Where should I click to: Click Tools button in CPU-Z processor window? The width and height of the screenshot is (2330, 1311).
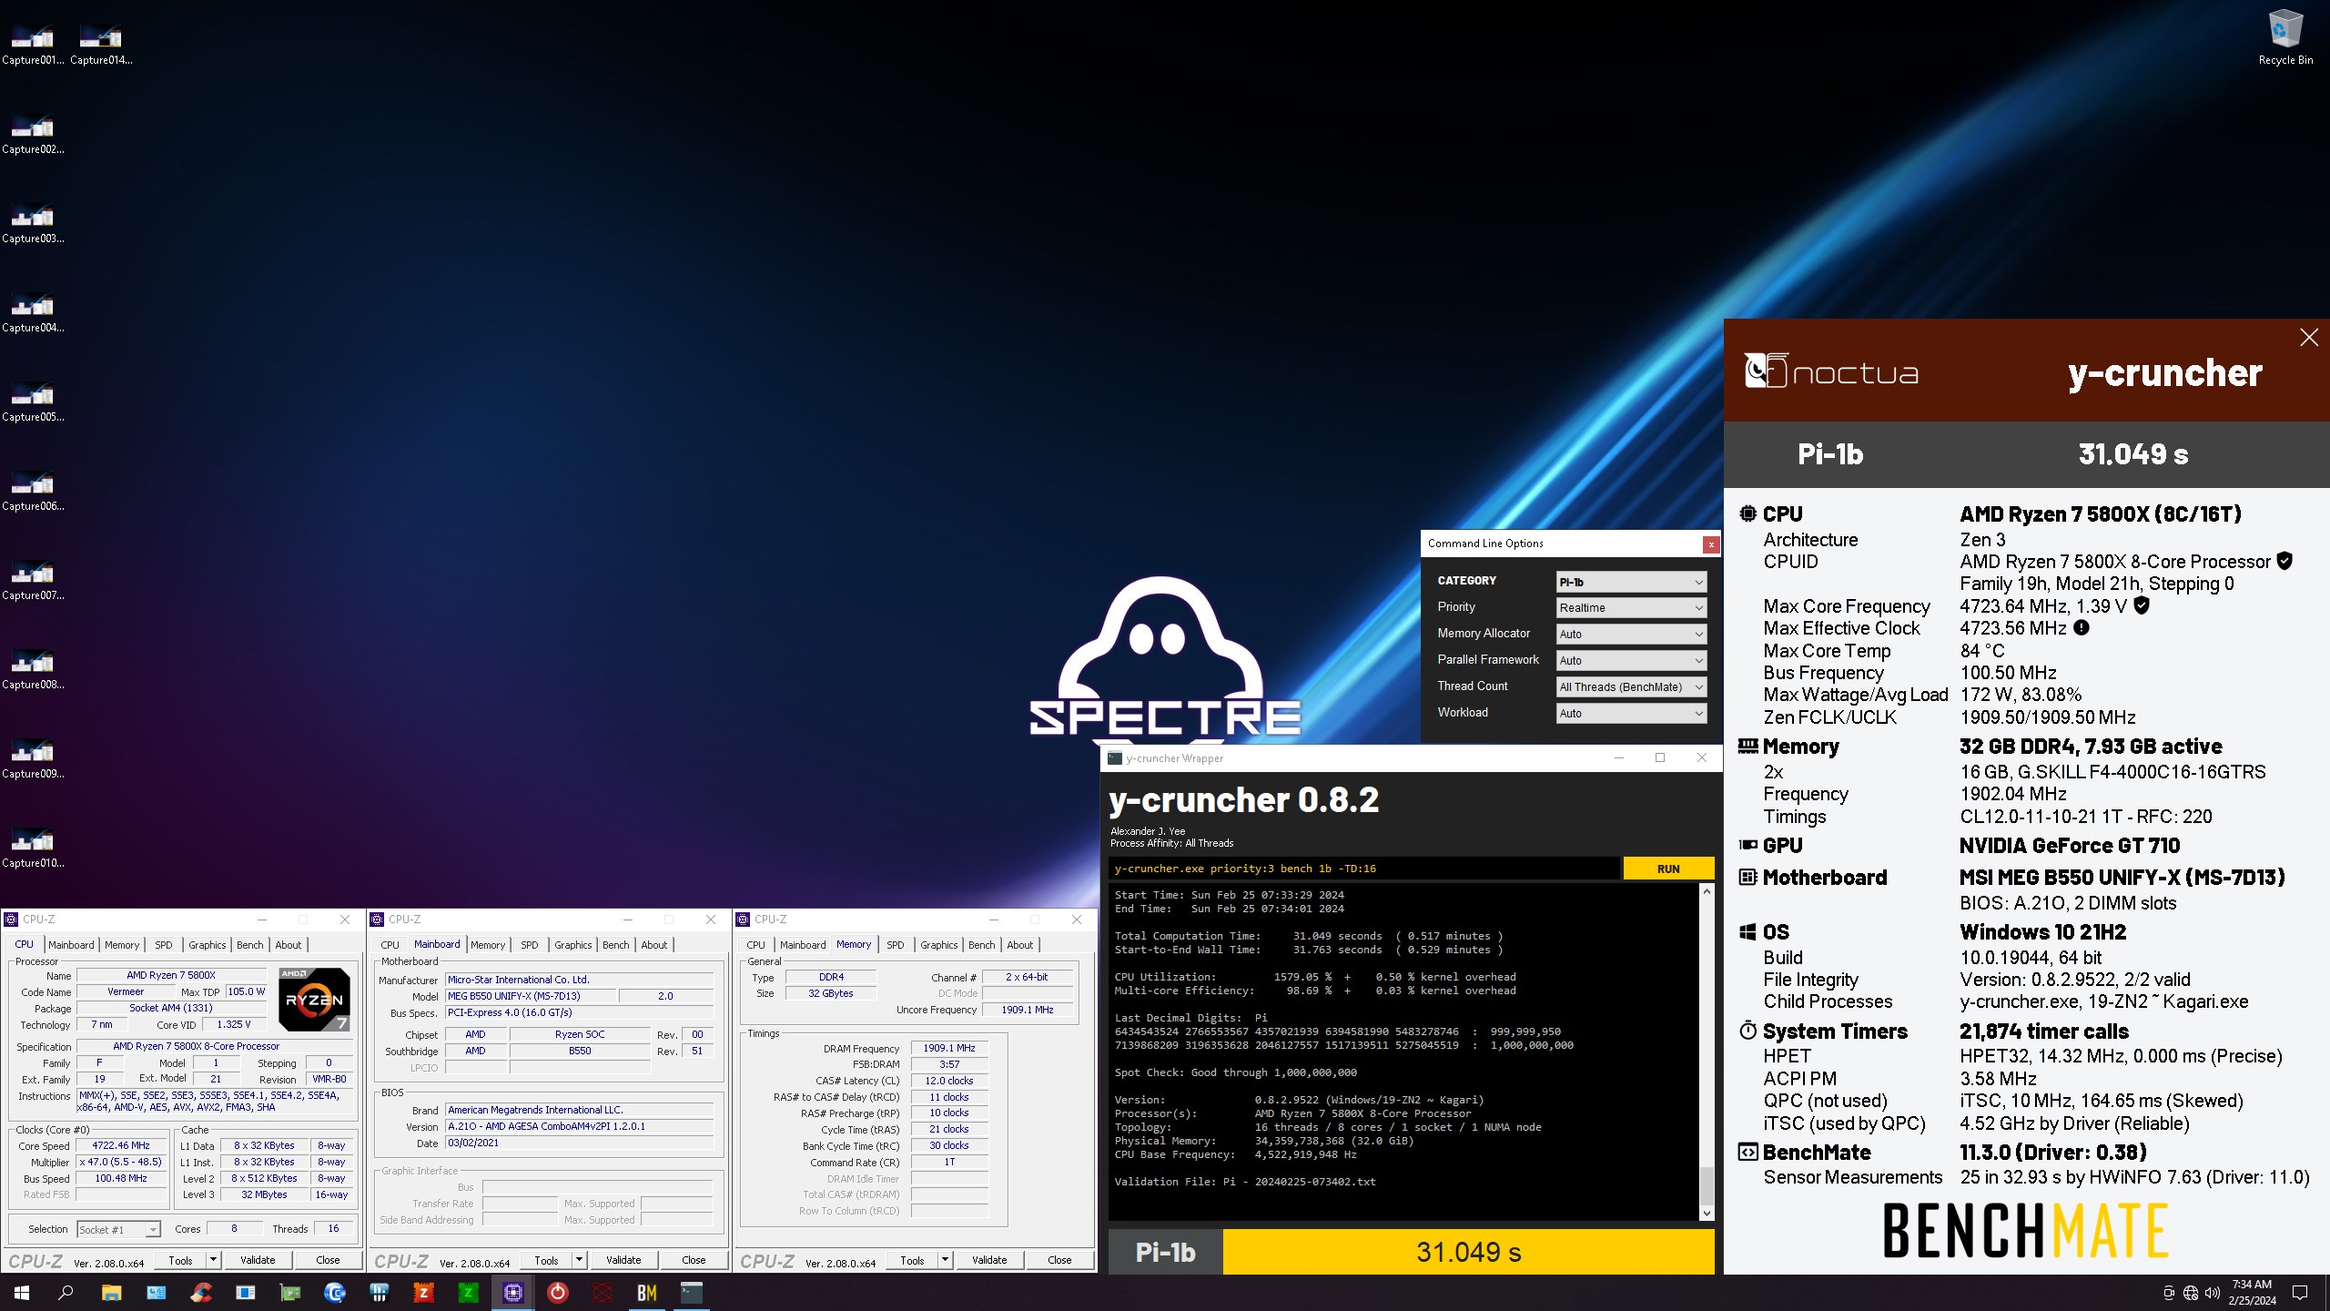pyautogui.click(x=180, y=1260)
